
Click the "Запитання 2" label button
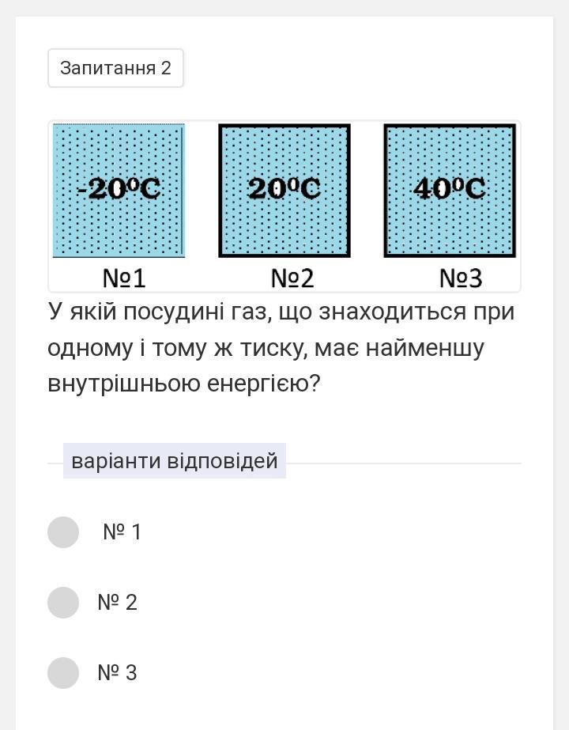tap(115, 68)
